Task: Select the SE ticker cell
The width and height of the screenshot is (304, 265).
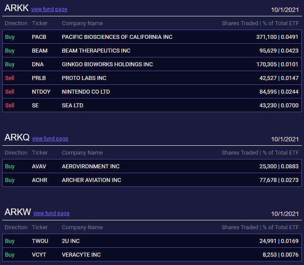Action: pos(35,106)
